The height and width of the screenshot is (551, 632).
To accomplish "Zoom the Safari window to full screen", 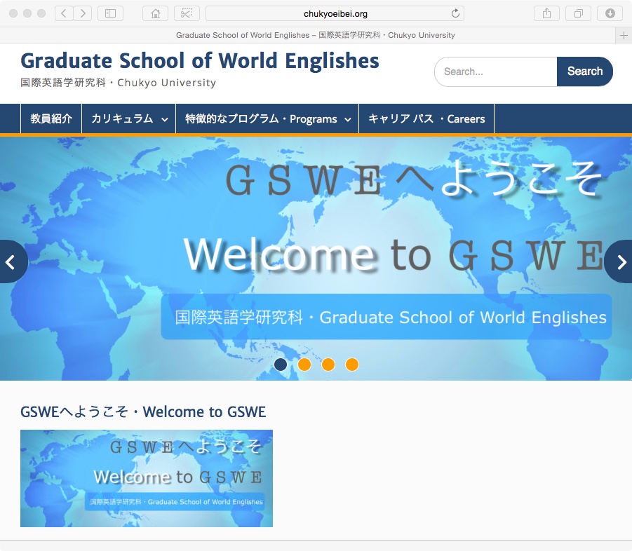I will pos(41,13).
